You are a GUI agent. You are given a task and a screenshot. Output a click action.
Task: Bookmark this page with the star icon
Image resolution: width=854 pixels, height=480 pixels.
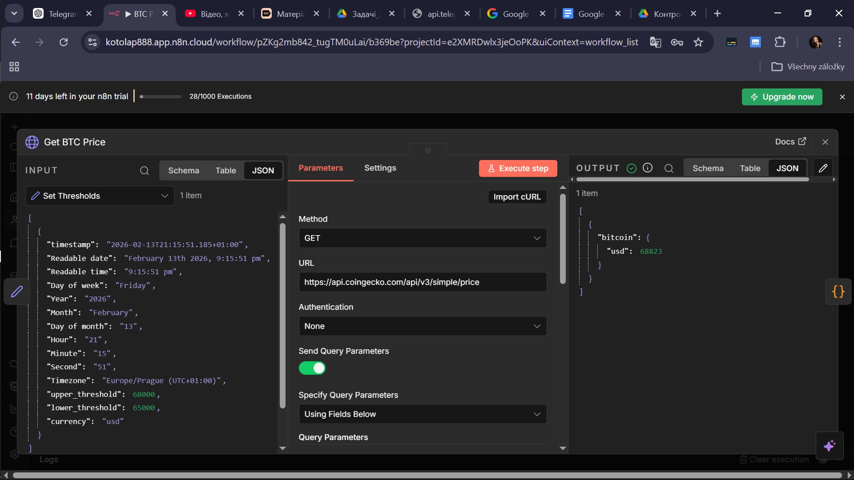pos(698,42)
